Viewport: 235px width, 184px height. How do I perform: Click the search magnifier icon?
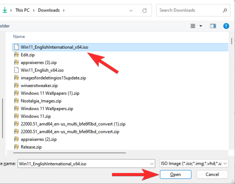225,10
